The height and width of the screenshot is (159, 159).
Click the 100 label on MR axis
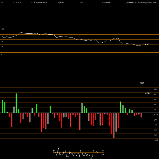(x=156, y=89)
